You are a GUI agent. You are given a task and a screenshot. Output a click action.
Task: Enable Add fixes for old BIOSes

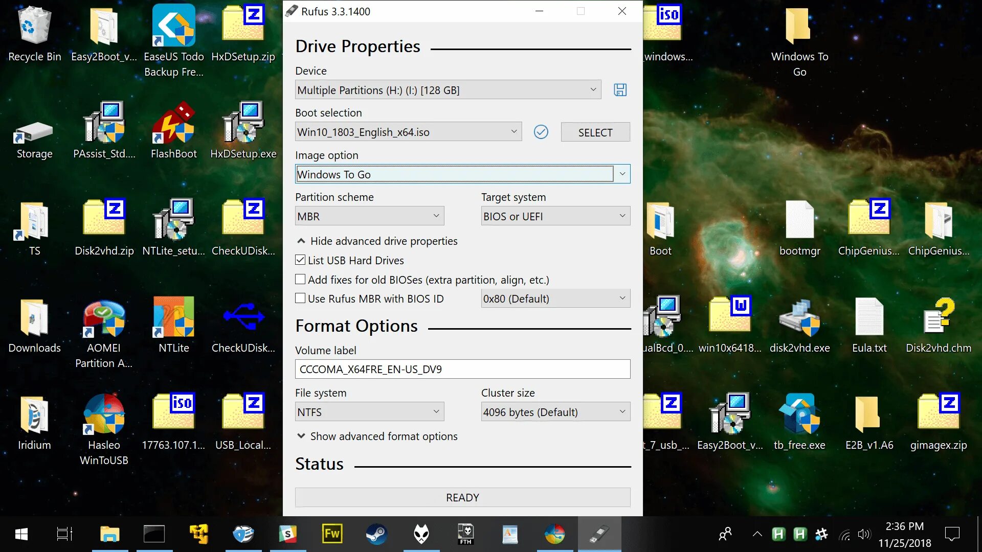coord(300,280)
